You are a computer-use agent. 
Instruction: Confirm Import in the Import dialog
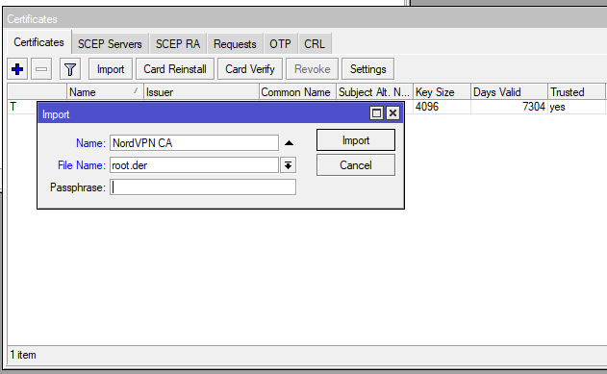(356, 140)
